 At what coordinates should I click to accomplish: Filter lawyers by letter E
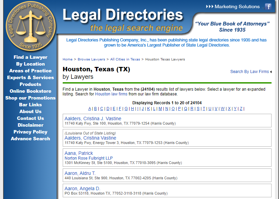[114, 109]
